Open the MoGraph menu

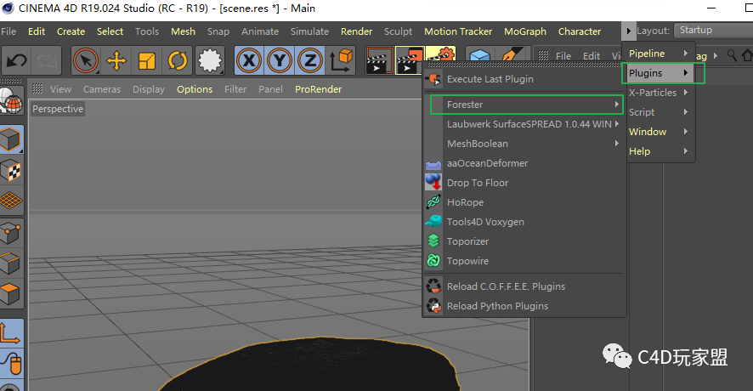tap(525, 31)
